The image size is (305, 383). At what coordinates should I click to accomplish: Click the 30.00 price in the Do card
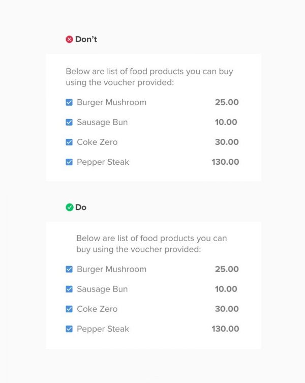click(227, 309)
